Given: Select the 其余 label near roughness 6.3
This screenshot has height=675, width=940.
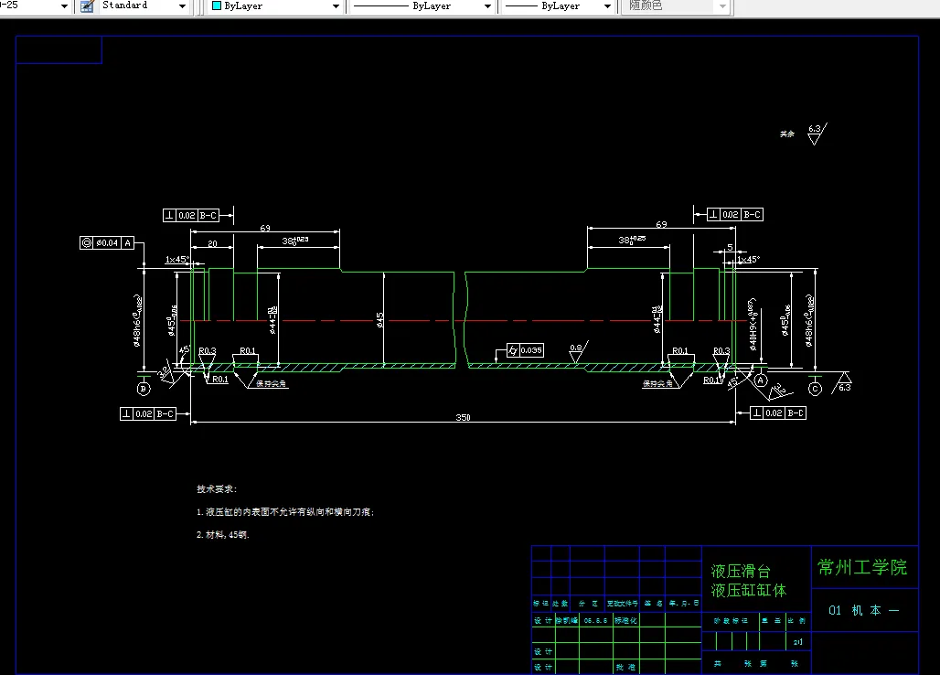Looking at the screenshot, I should tap(787, 134).
